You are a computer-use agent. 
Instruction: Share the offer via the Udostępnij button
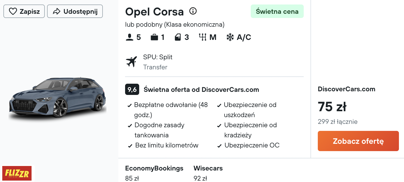(x=75, y=11)
